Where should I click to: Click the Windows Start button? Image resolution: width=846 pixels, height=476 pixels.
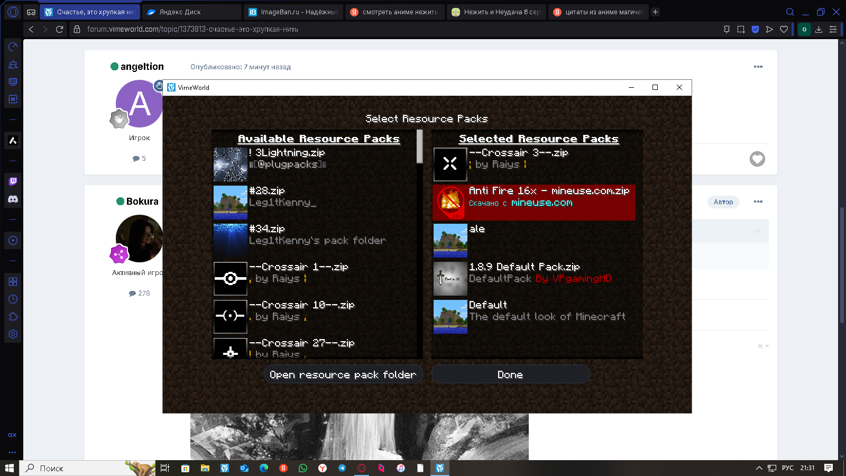click(x=9, y=468)
